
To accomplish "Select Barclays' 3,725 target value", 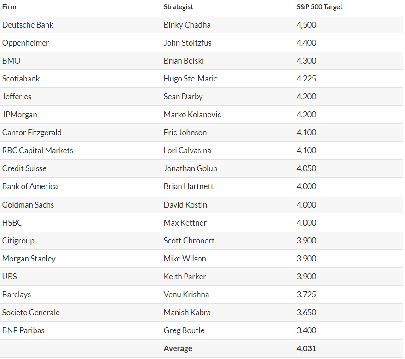I will pyautogui.click(x=307, y=295).
